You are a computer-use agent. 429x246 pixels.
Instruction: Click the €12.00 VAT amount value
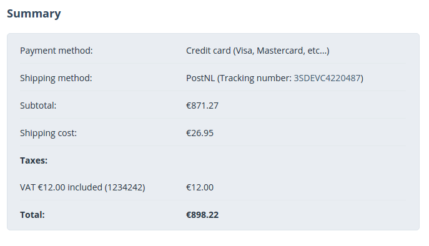[200, 187]
